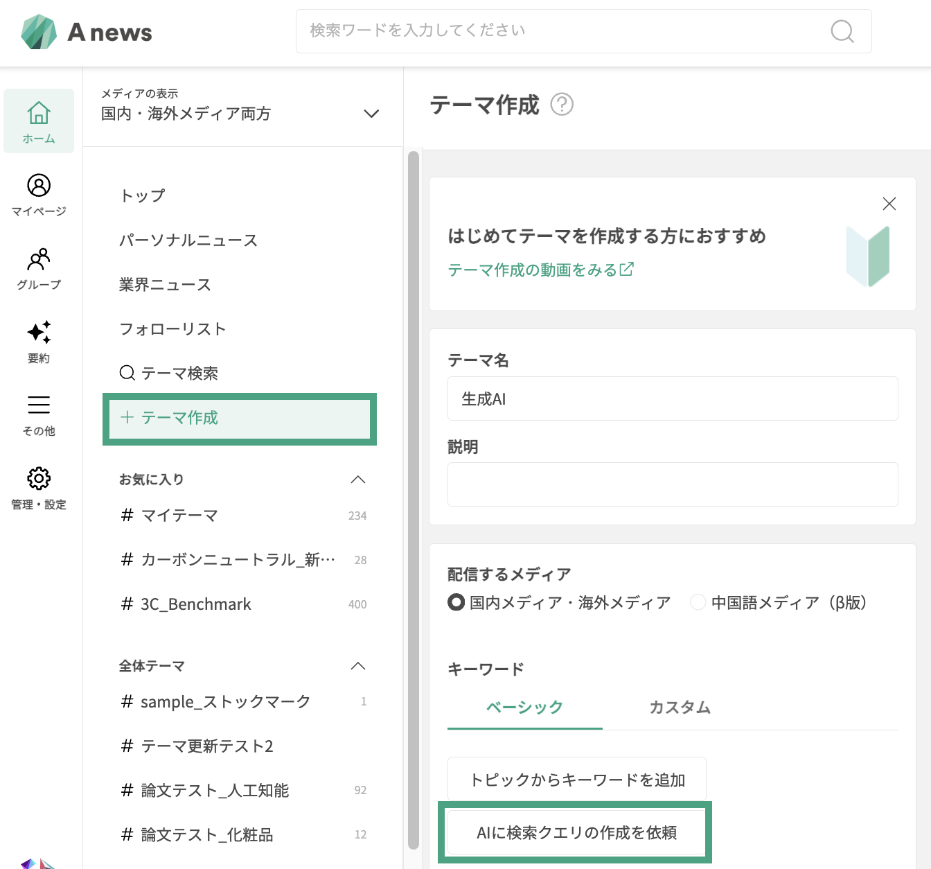Switch to the カスタム keyword tab
The width and height of the screenshot is (931, 869).
click(x=680, y=708)
